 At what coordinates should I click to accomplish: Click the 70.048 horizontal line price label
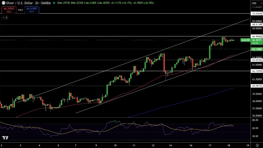[256, 14]
